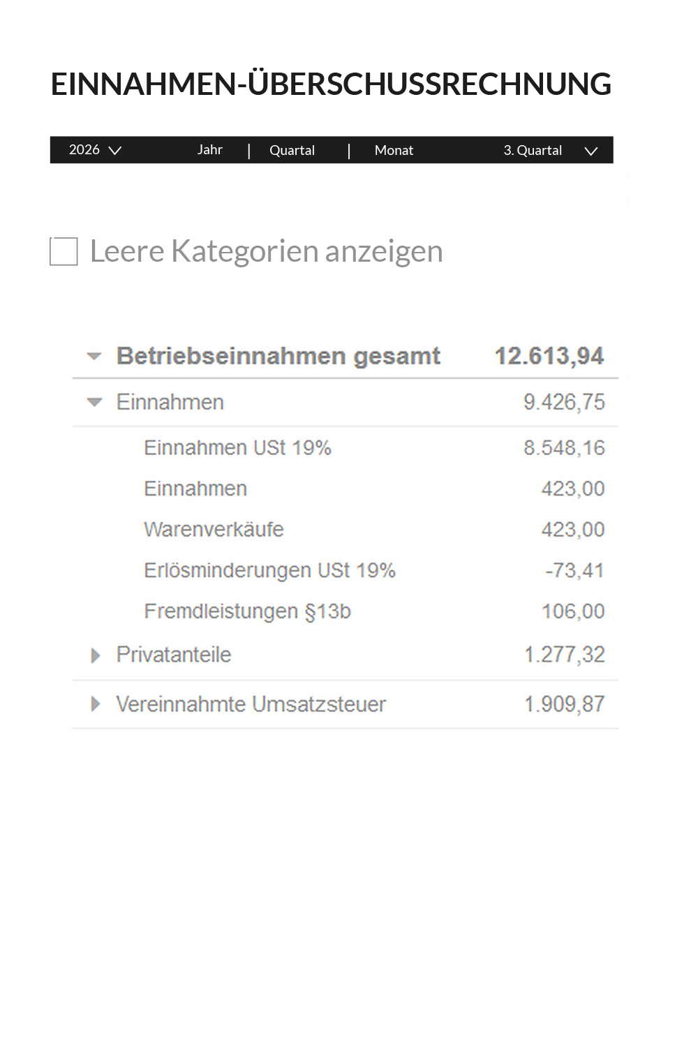
Task: Select Erlösminderungen USt 19% row
Action: tap(269, 571)
